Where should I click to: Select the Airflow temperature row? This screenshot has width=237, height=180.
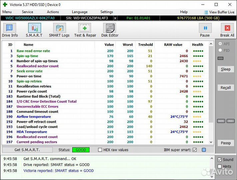(105, 117)
